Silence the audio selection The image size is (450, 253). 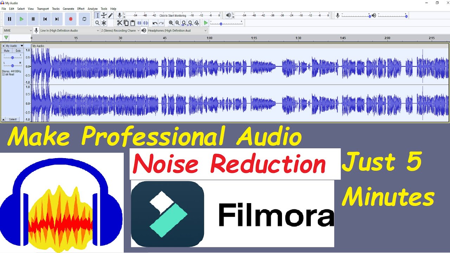[x=146, y=23]
